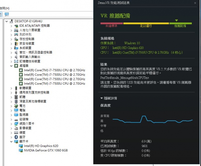The image size is (201, 166).
Task: Expand the 通用序列匯流排控制器 category
Action: pos(11,93)
